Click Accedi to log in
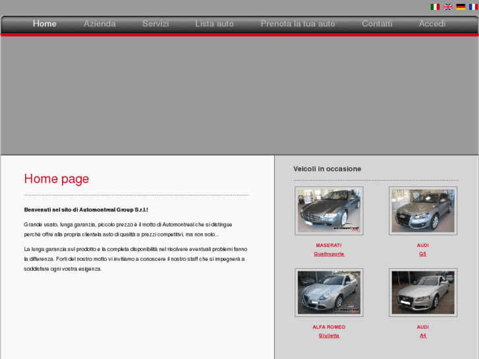The image size is (479, 359). [x=432, y=24]
